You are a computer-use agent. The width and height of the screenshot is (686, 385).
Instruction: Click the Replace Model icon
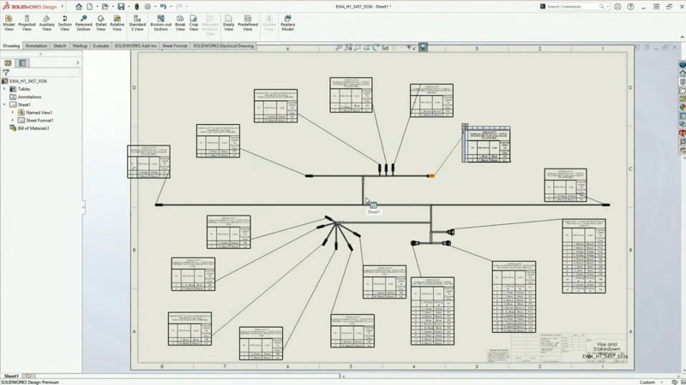point(287,21)
